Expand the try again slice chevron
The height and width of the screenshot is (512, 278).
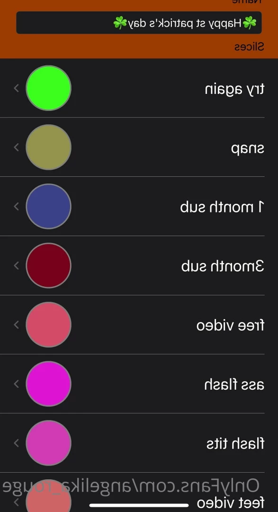[x=16, y=88]
